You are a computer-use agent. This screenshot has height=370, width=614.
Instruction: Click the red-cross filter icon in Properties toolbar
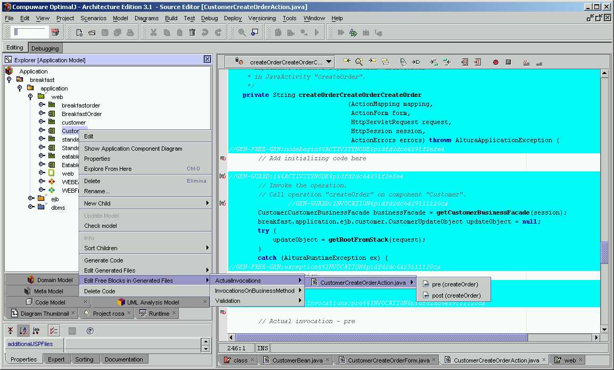pos(11,331)
